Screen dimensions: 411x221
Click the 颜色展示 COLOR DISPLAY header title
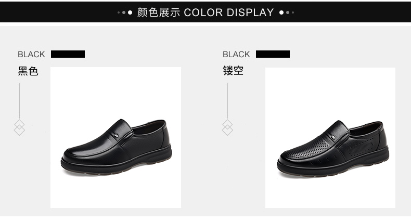point(205,12)
